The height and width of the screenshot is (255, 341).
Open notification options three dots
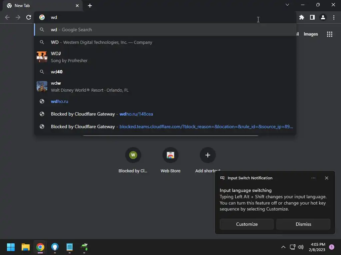(313, 178)
